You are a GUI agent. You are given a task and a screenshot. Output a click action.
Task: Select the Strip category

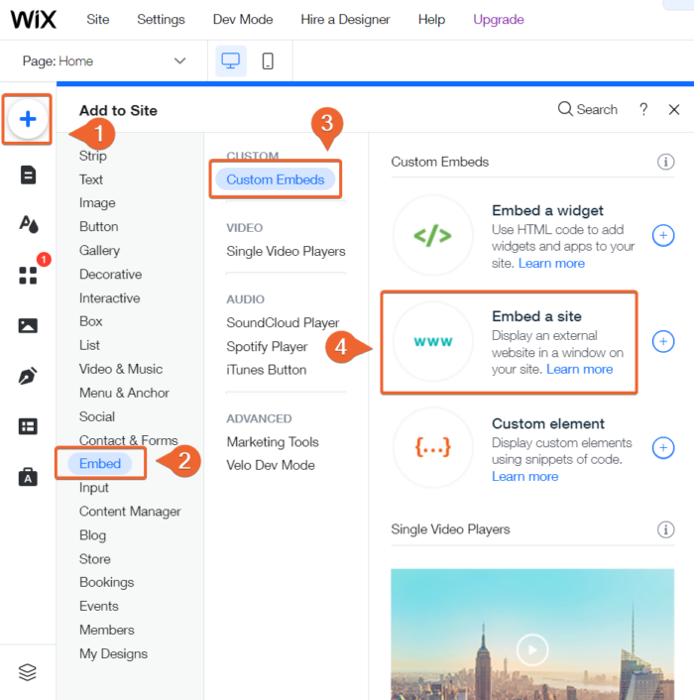coord(93,156)
